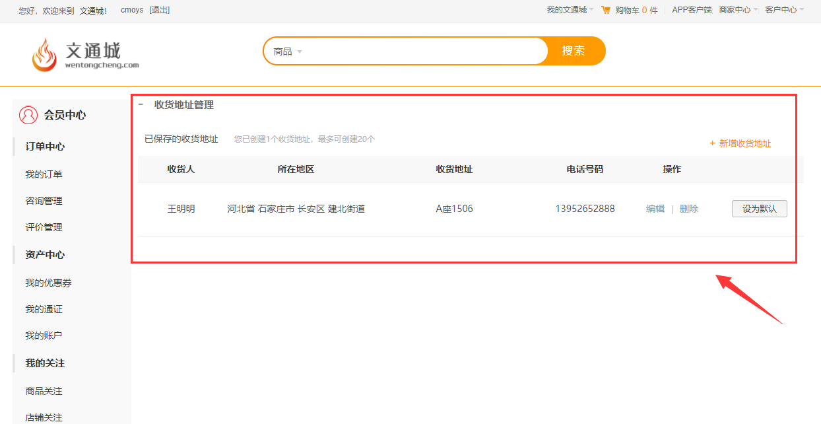Open 我的通证 in the sidebar
Viewport: 821px width, 424px height.
point(44,309)
